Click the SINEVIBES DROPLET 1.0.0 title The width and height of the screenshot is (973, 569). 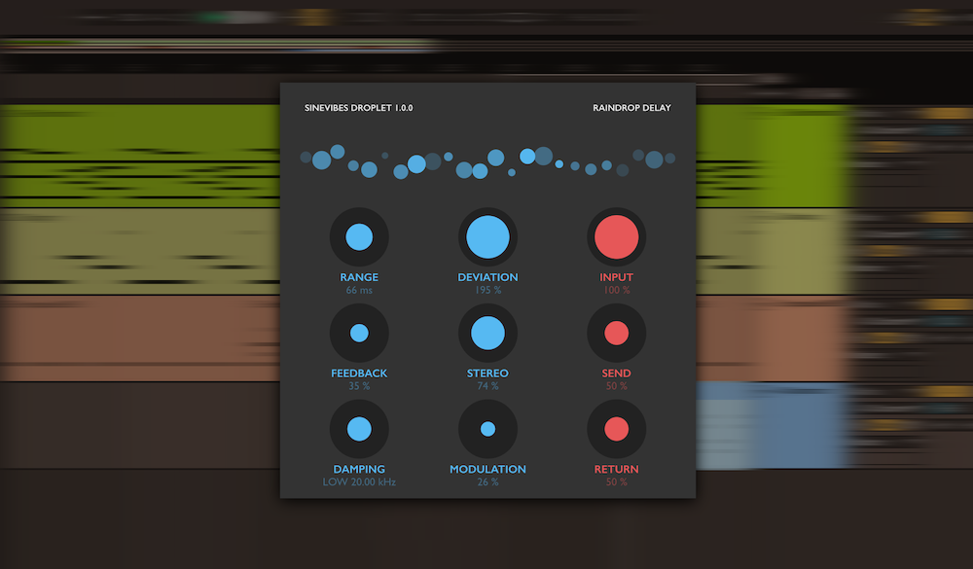[x=359, y=108]
